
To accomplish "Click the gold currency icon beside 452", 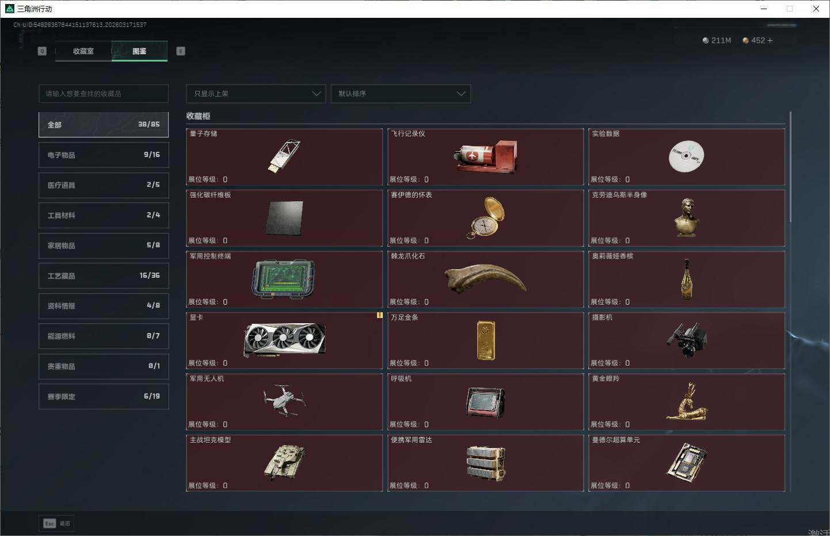I will pyautogui.click(x=745, y=40).
